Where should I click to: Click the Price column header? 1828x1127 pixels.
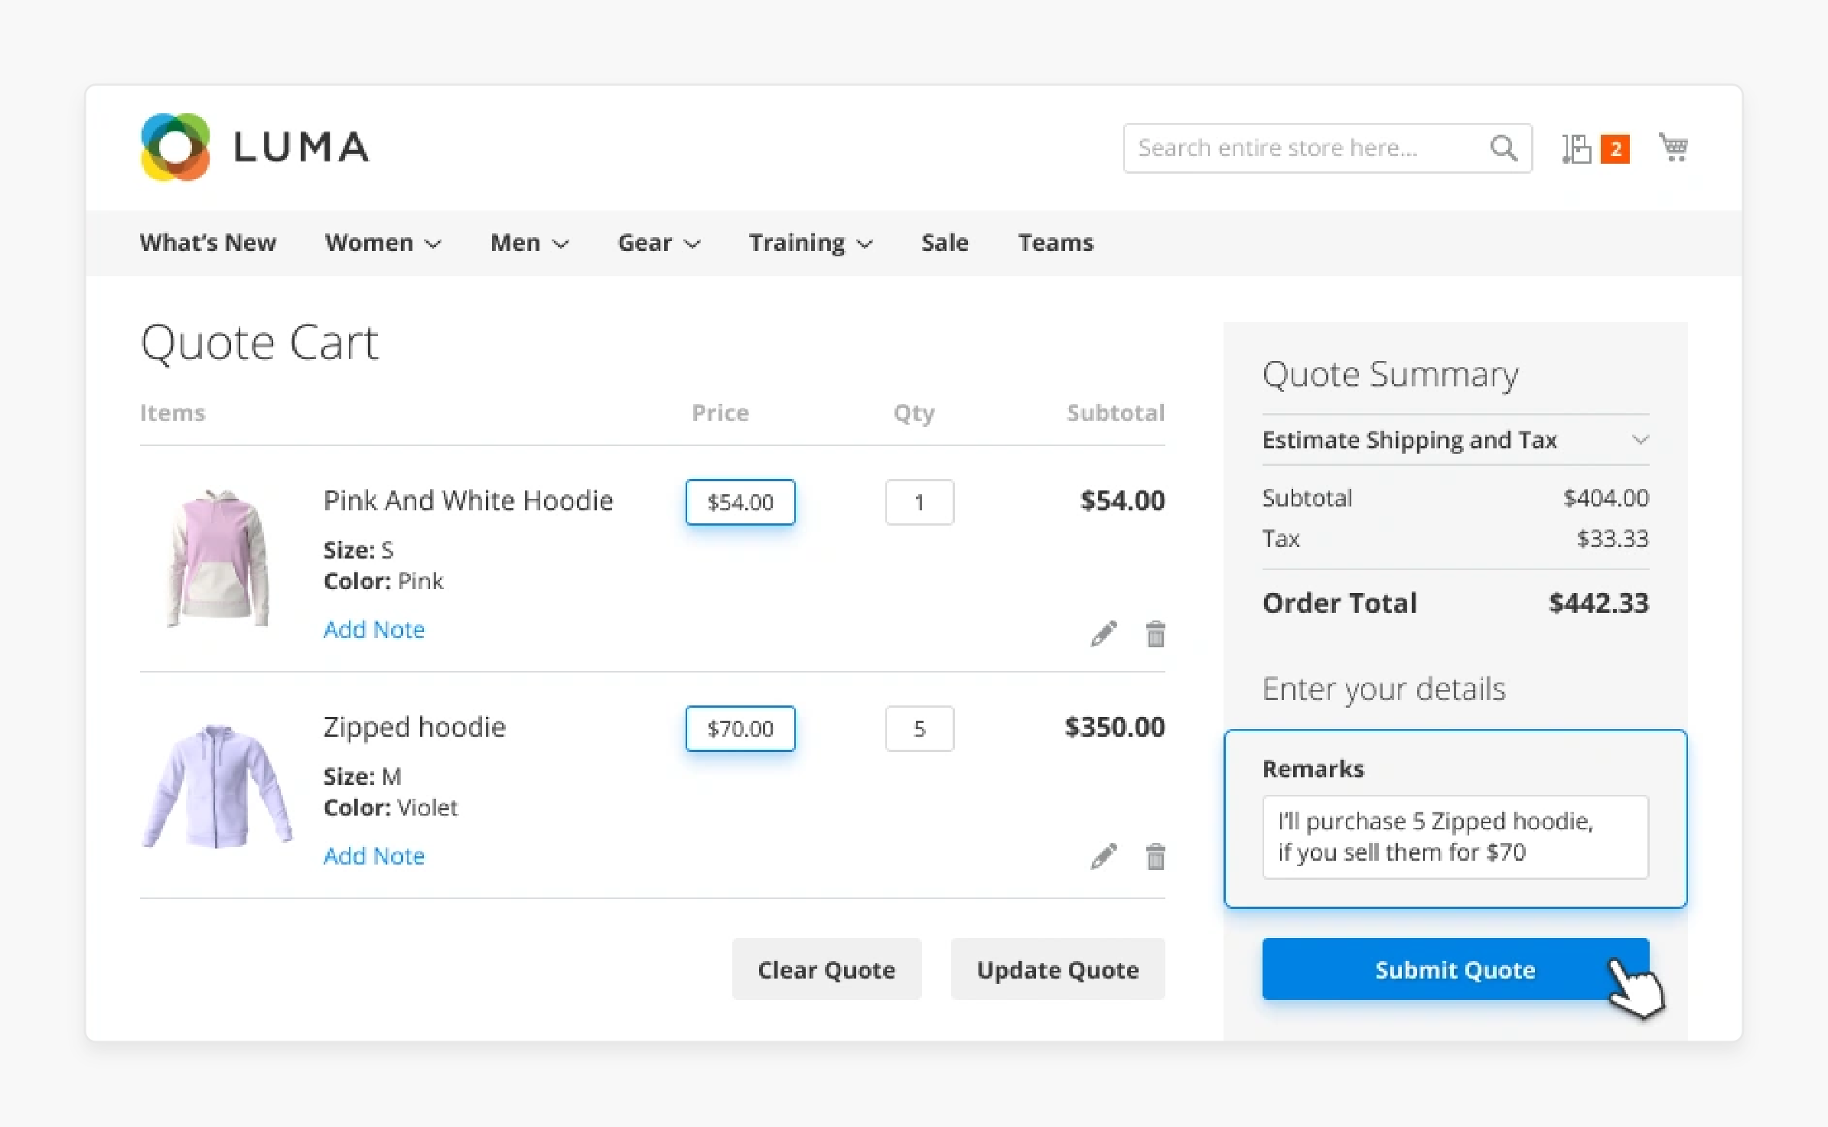[720, 413]
